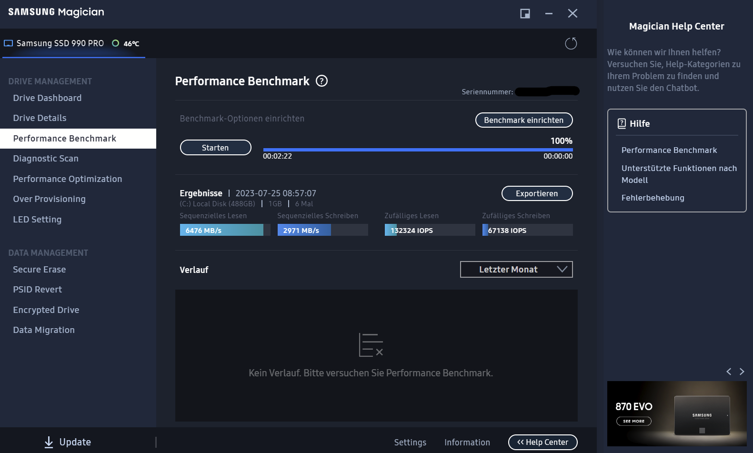Open Diagnostic Scan page
Screen dimensions: 753x453
tap(46, 159)
